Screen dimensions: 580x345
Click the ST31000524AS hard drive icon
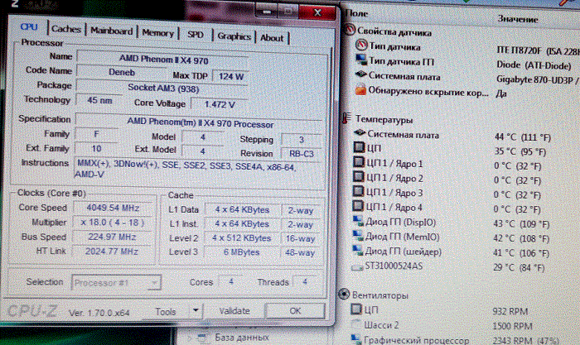(x=357, y=266)
